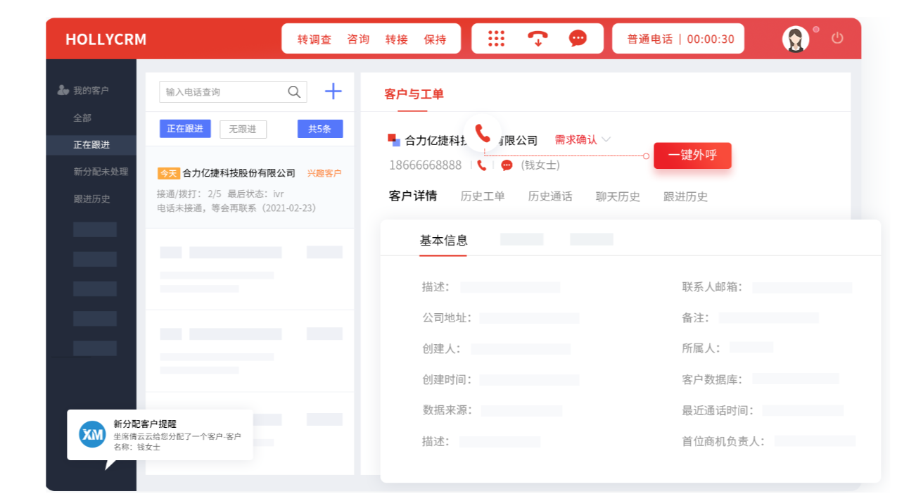Click the 一键外呼 button
The width and height of the screenshot is (916, 501).
(x=692, y=156)
